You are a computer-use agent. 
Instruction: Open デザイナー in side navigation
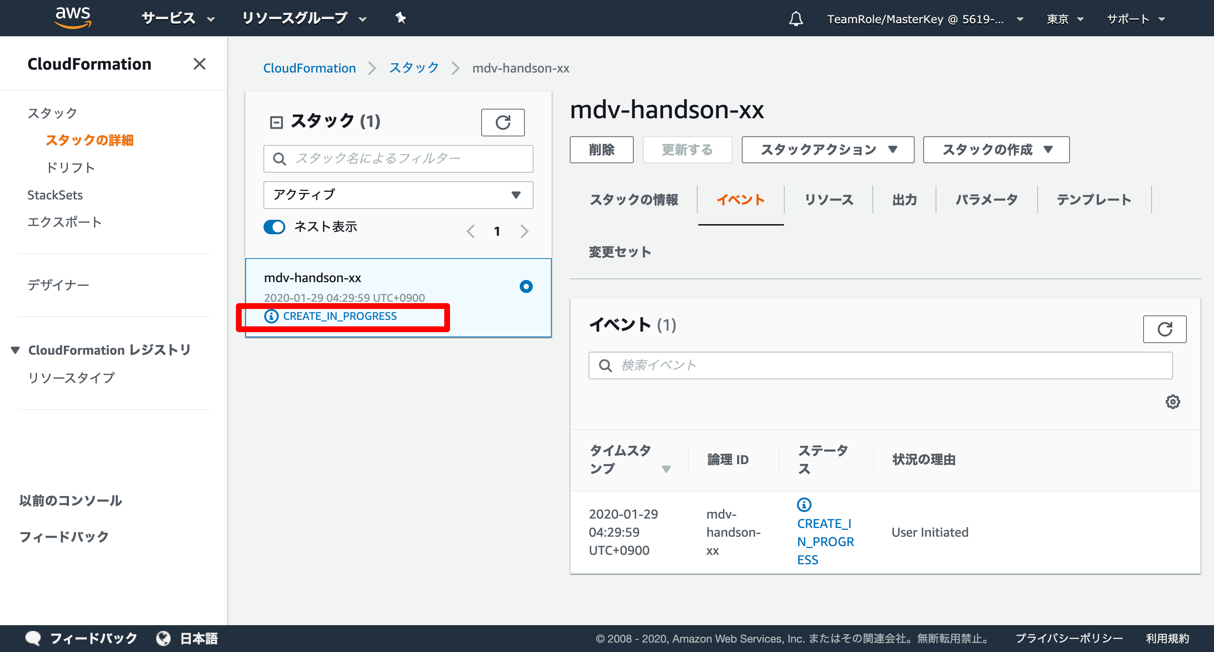coord(58,285)
